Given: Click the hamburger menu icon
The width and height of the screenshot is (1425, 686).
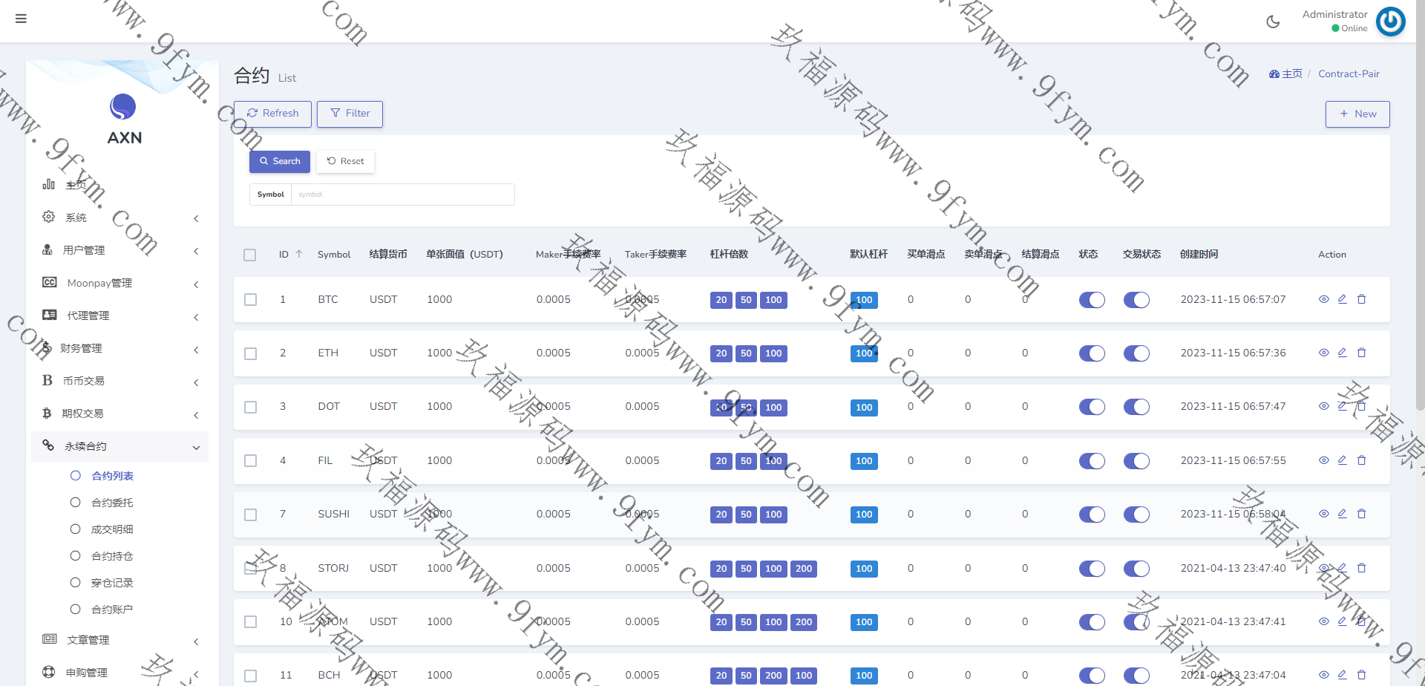Looking at the screenshot, I should [21, 19].
